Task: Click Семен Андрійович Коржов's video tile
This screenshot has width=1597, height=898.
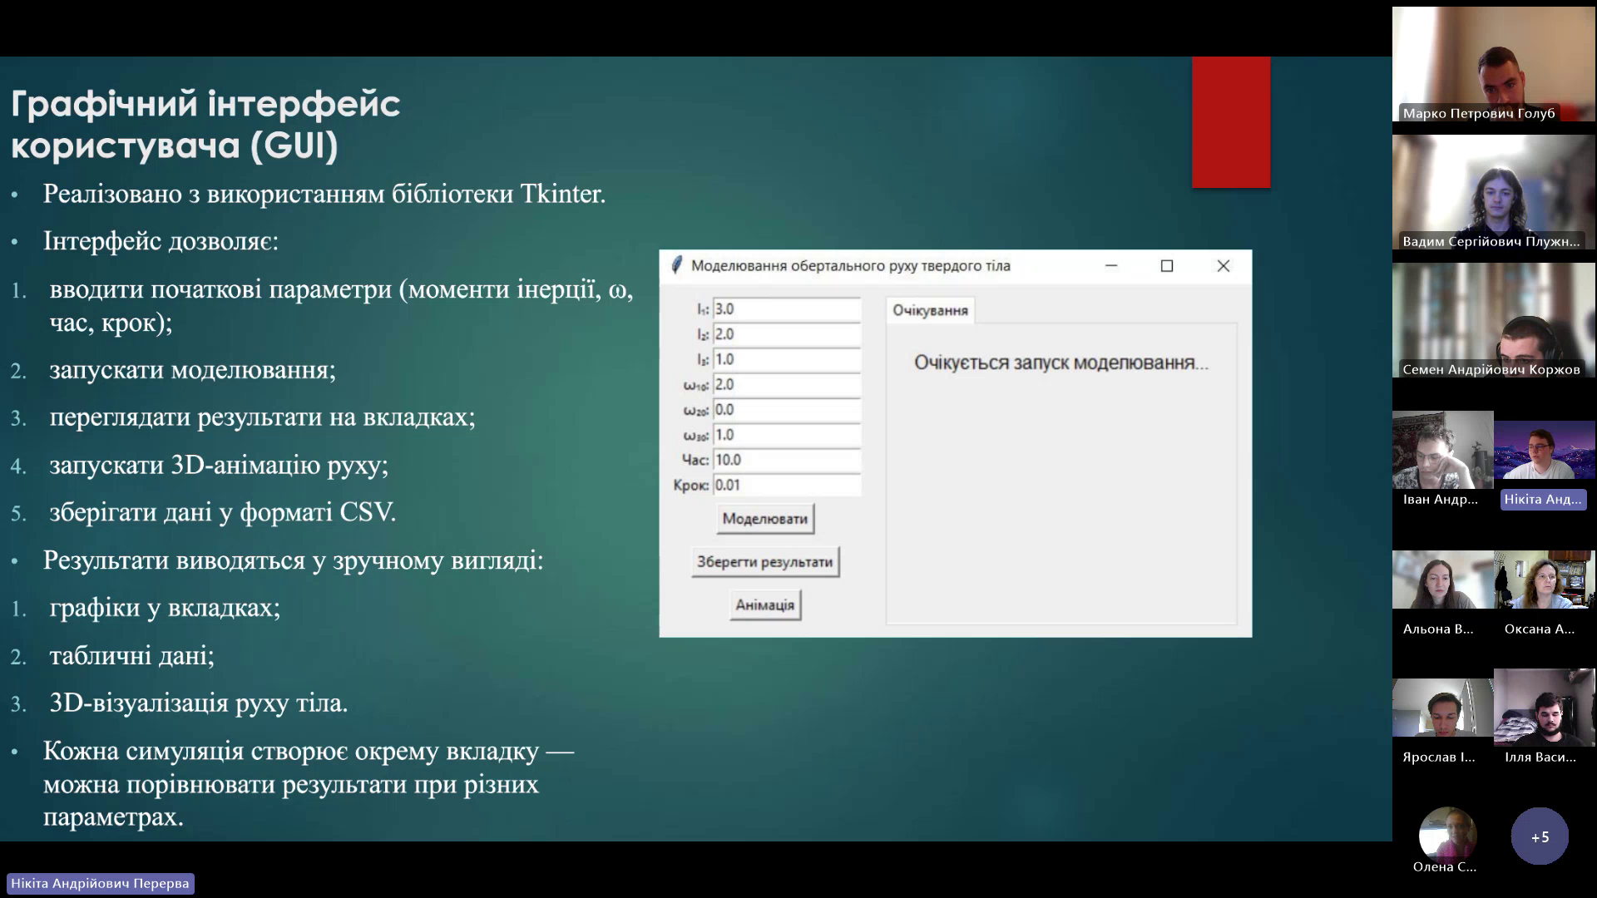Action: 1493,321
